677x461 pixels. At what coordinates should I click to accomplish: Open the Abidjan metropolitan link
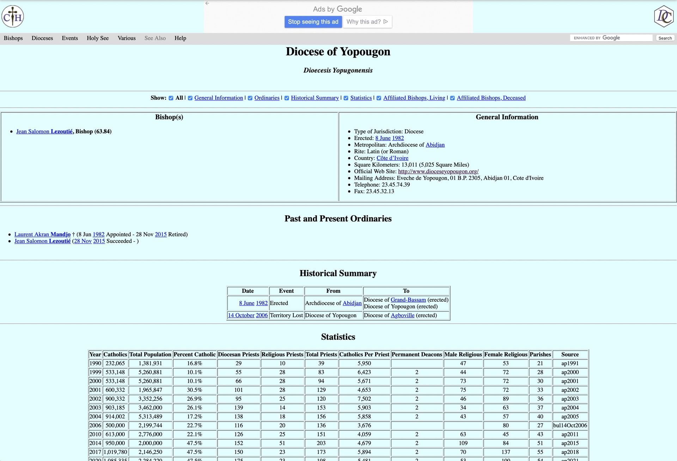435,145
